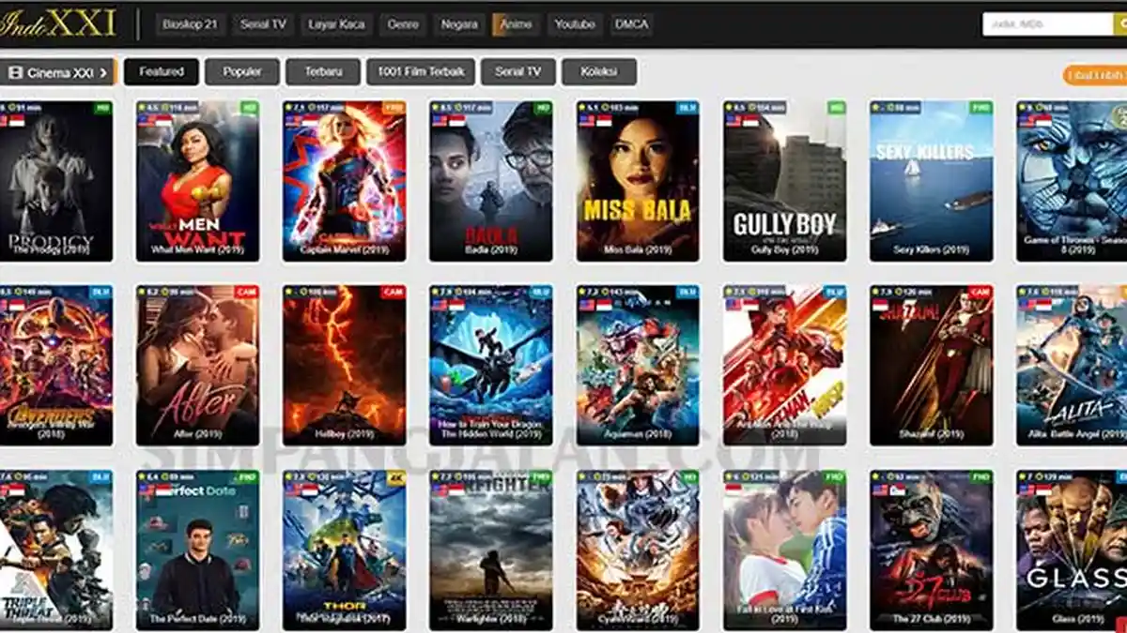
Task: Open the Fall in Love at First Kiss poster
Action: (x=784, y=550)
